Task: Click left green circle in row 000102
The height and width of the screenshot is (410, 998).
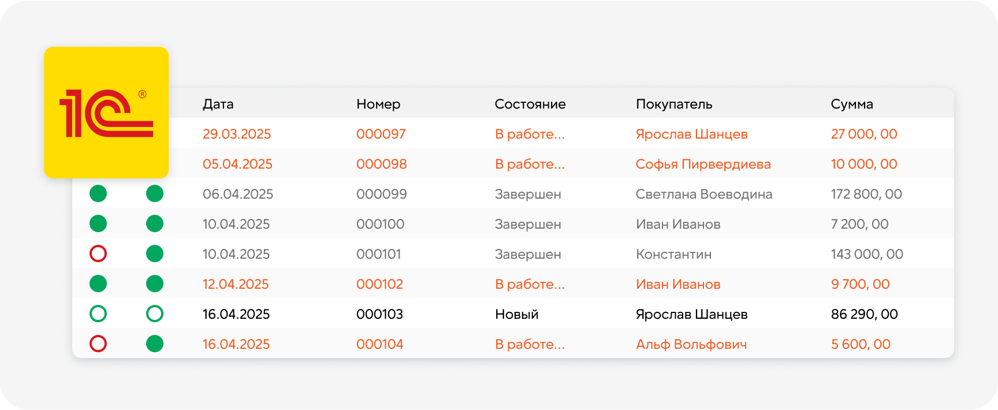Action: [98, 284]
